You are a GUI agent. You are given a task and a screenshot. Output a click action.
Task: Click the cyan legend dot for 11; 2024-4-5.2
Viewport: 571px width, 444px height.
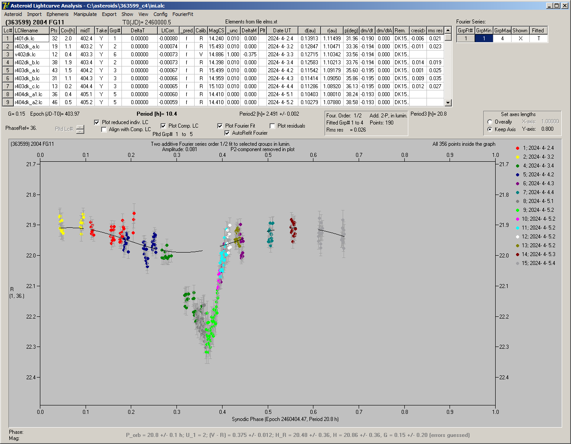click(x=518, y=228)
